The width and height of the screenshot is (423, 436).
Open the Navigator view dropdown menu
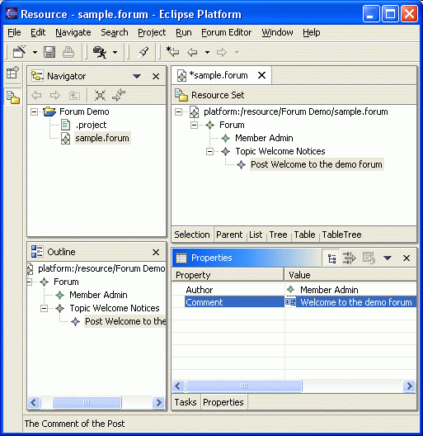(137, 76)
